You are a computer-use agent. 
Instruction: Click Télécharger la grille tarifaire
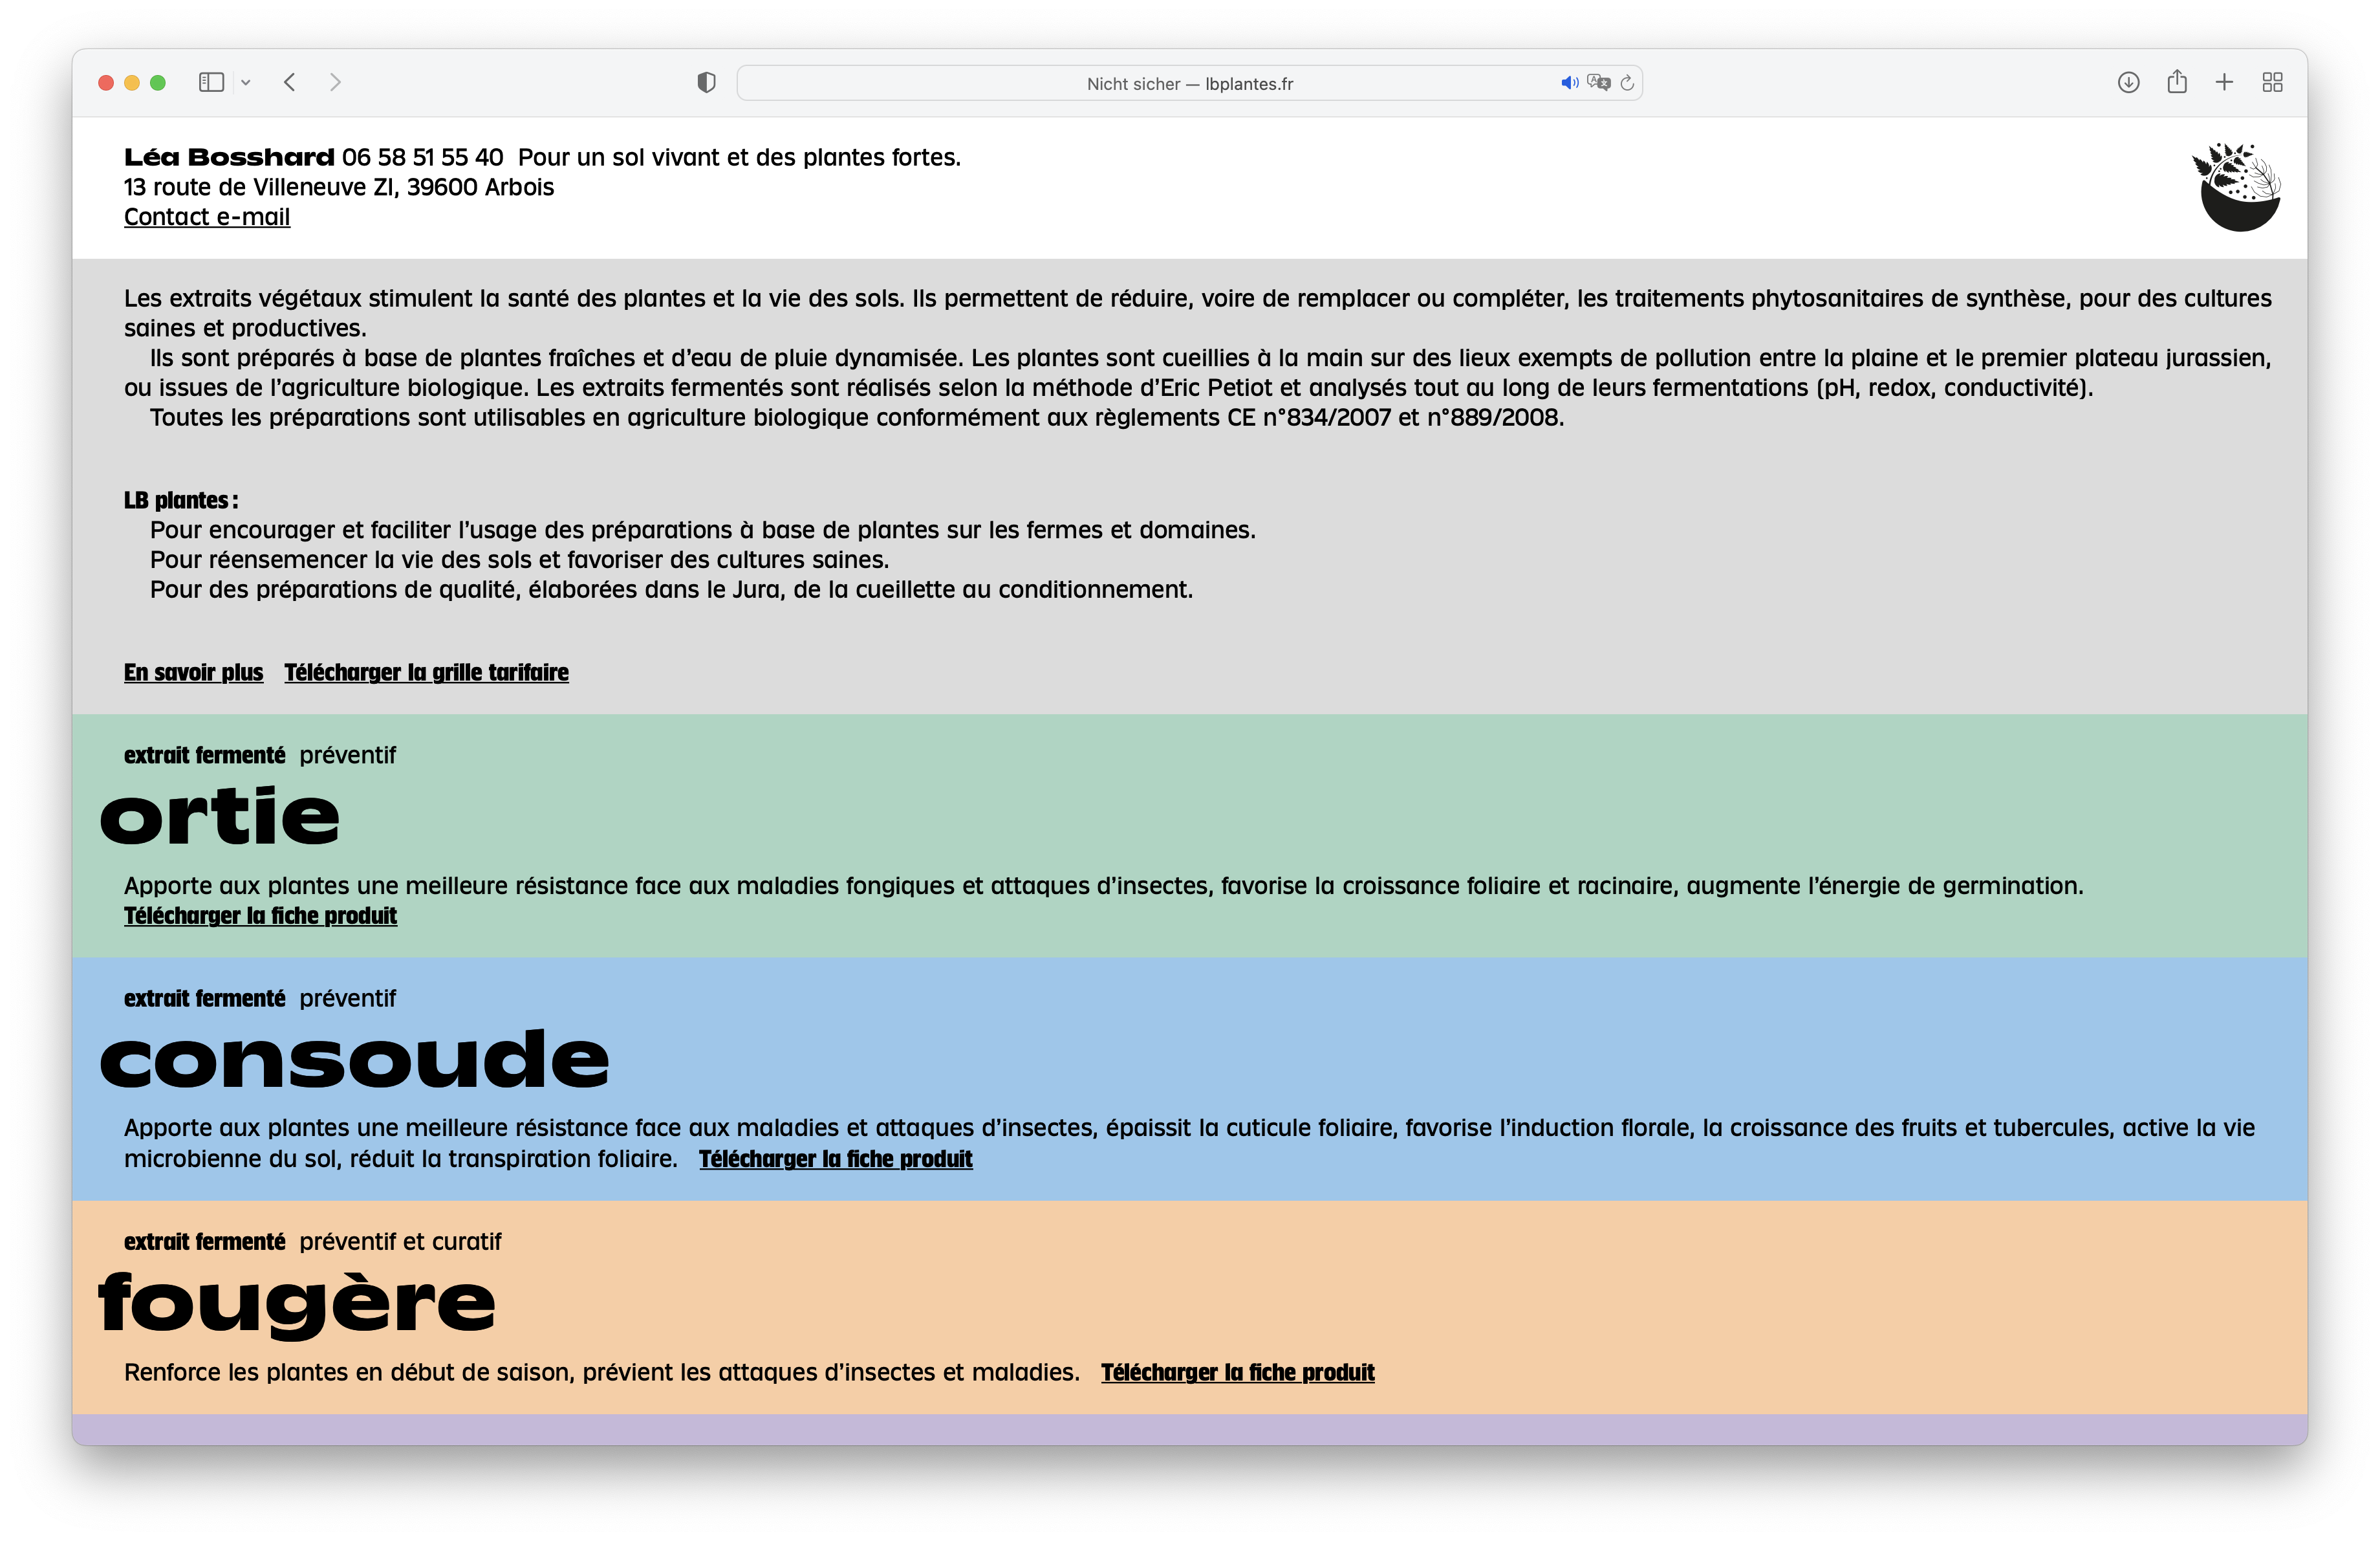(x=426, y=673)
